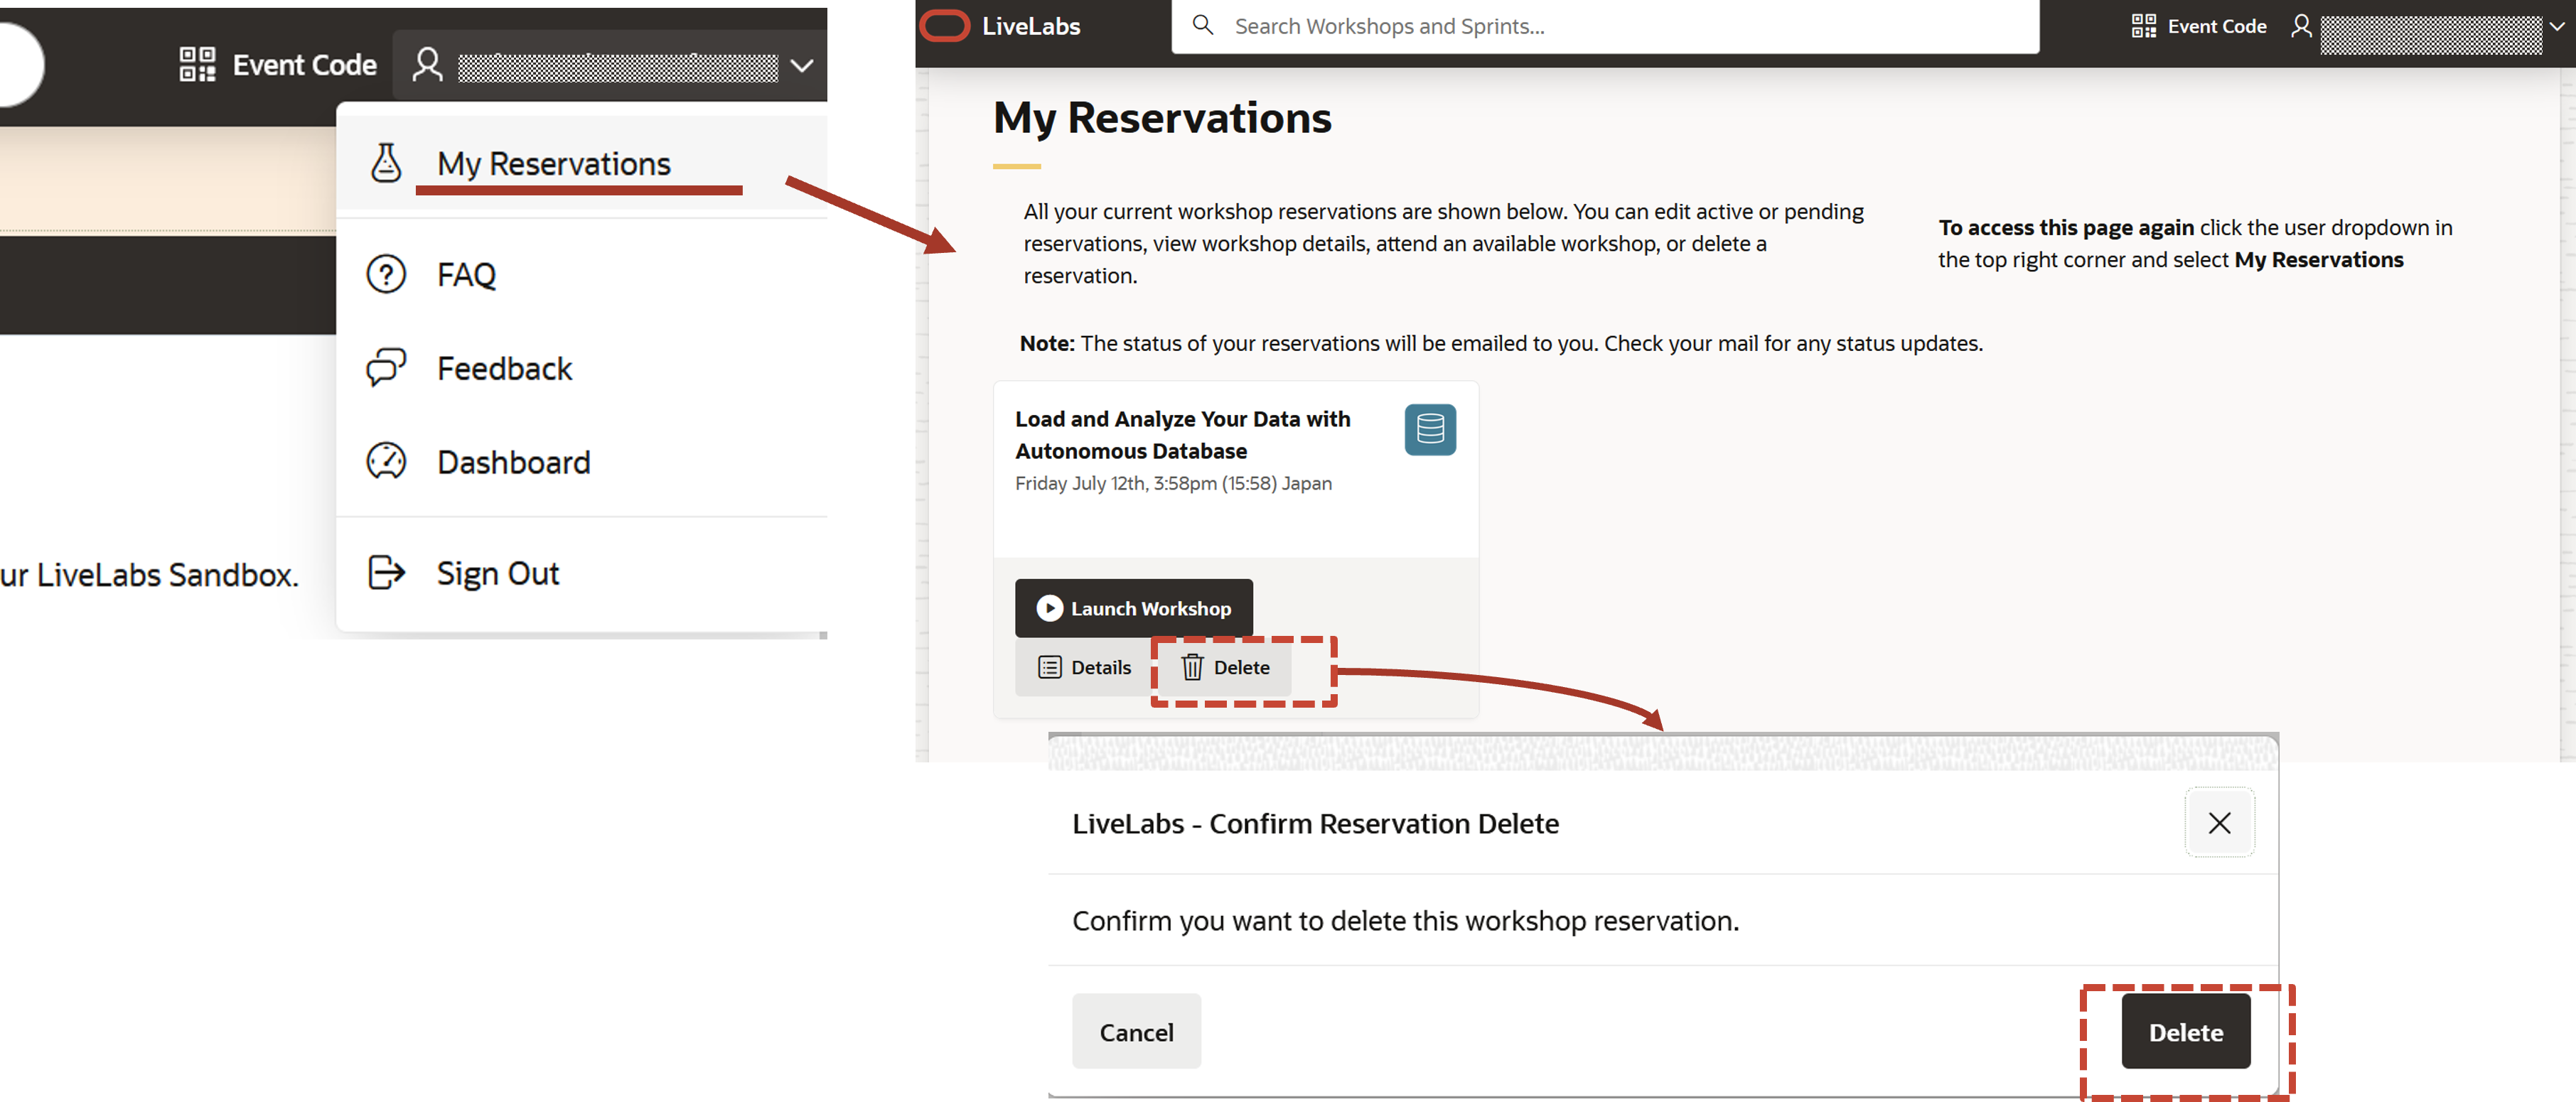Click the QR code icon in left header
The image size is (2576, 1102).
(x=197, y=65)
